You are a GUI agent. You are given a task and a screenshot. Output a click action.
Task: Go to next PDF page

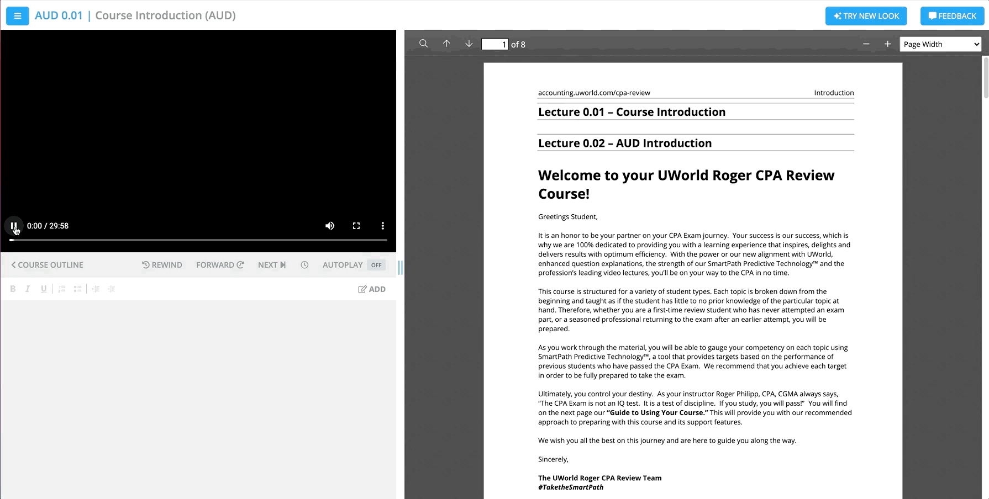(x=469, y=44)
